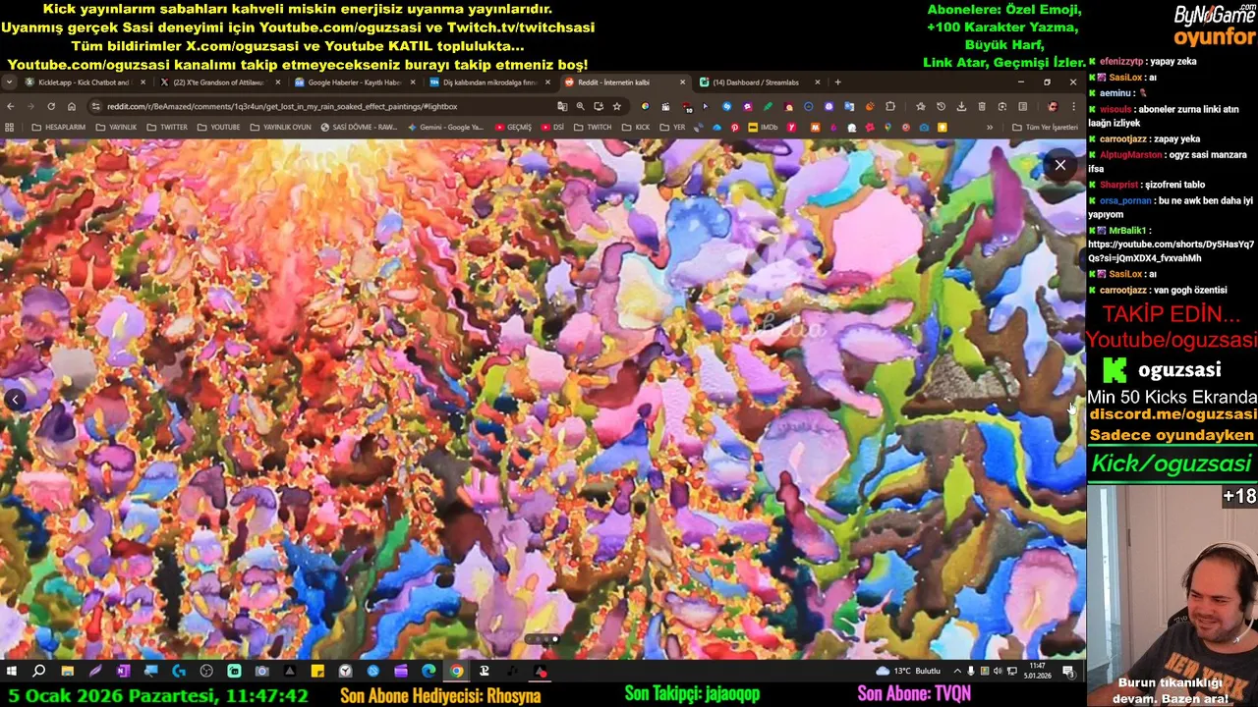Screen dimensions: 1258x707
Task: Click the Pinterest bookmark icon
Action: 734,128
